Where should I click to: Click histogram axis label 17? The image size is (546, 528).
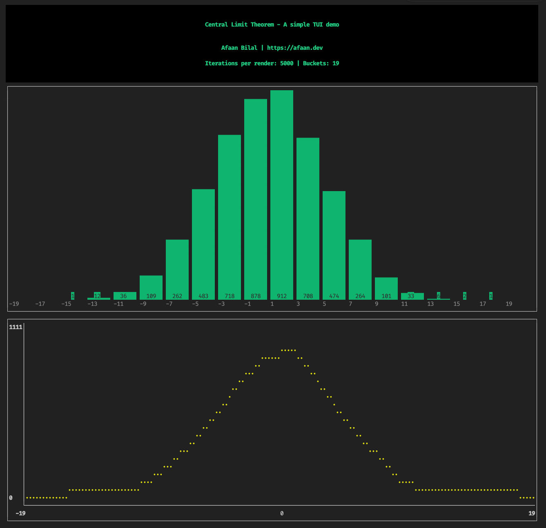[x=483, y=304]
